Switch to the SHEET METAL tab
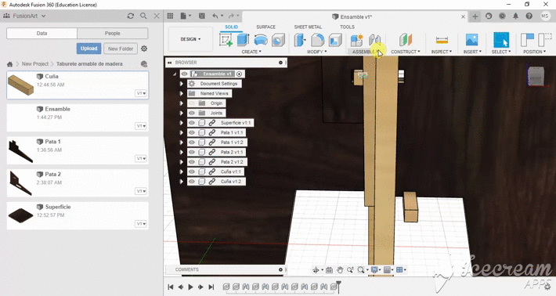 point(308,27)
